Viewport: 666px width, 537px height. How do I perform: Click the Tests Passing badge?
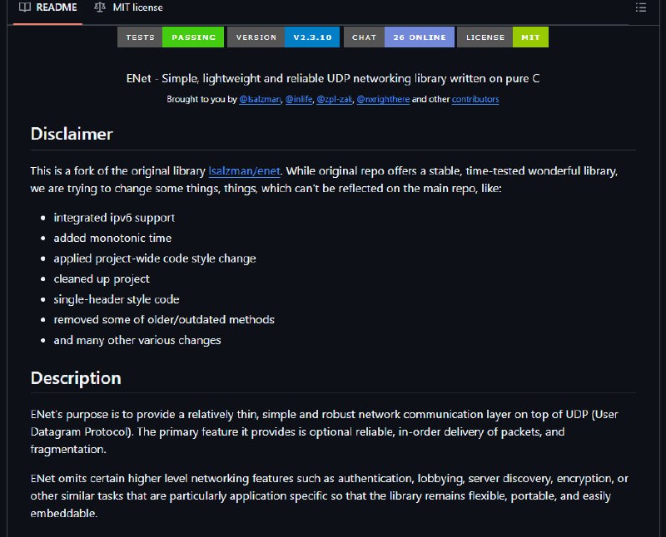click(x=171, y=37)
